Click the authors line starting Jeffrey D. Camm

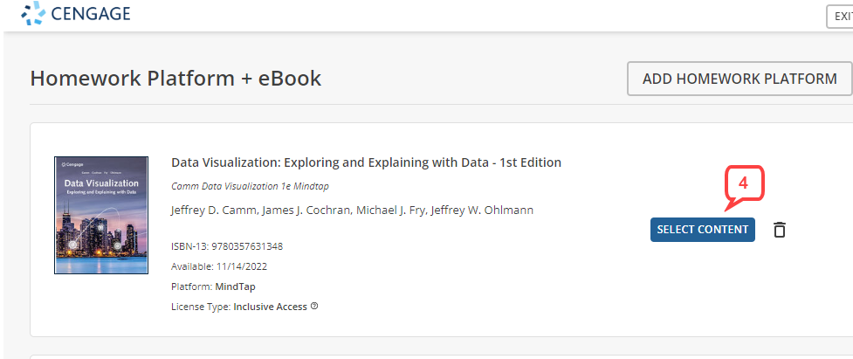[x=352, y=210]
